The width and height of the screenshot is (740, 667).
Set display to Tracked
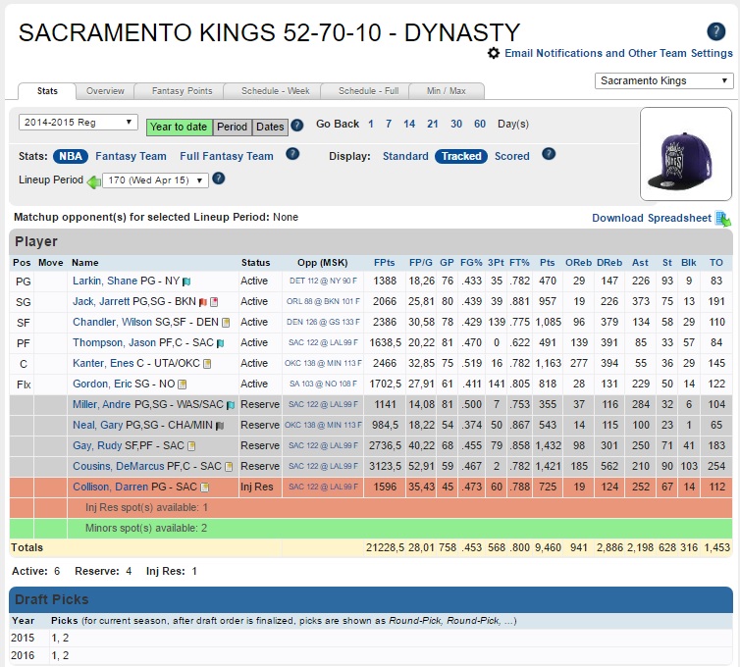coord(461,156)
